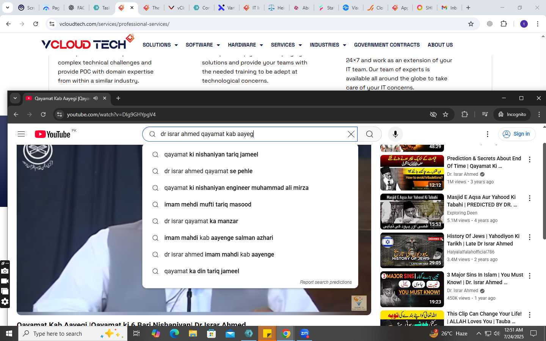
Task: Show hidden system tray icons chevron
Action: point(479,333)
